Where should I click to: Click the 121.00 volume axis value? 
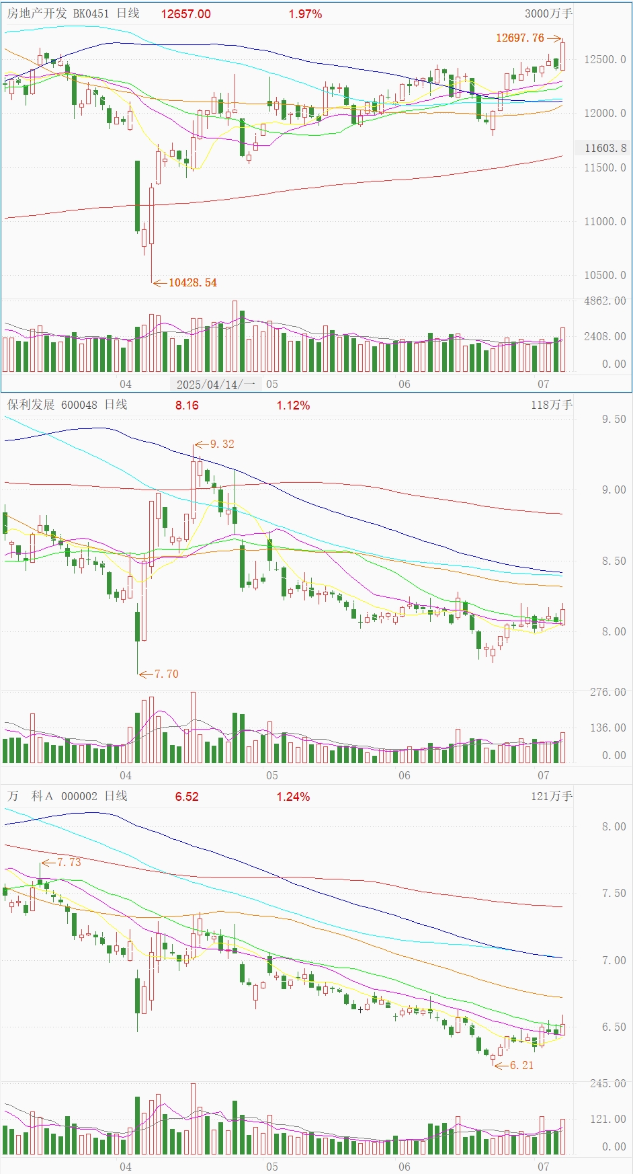(x=608, y=1119)
